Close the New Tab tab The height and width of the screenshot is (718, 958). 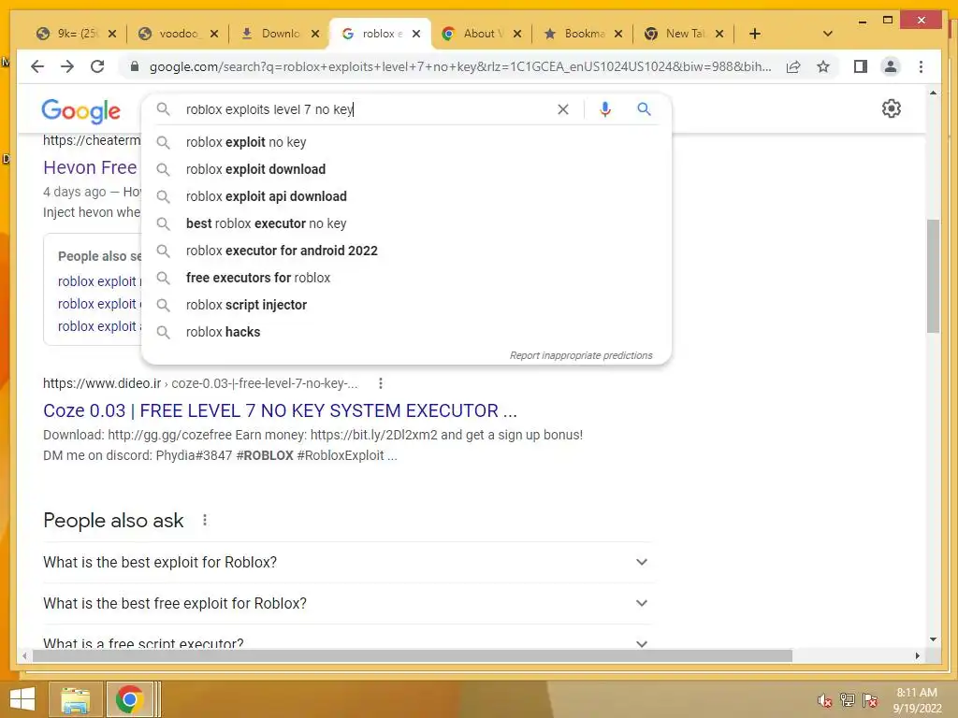coord(719,34)
